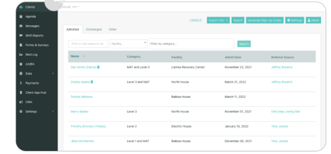Focus the Filter by category field
Viewport: 331px width, 154px height.
[192, 44]
